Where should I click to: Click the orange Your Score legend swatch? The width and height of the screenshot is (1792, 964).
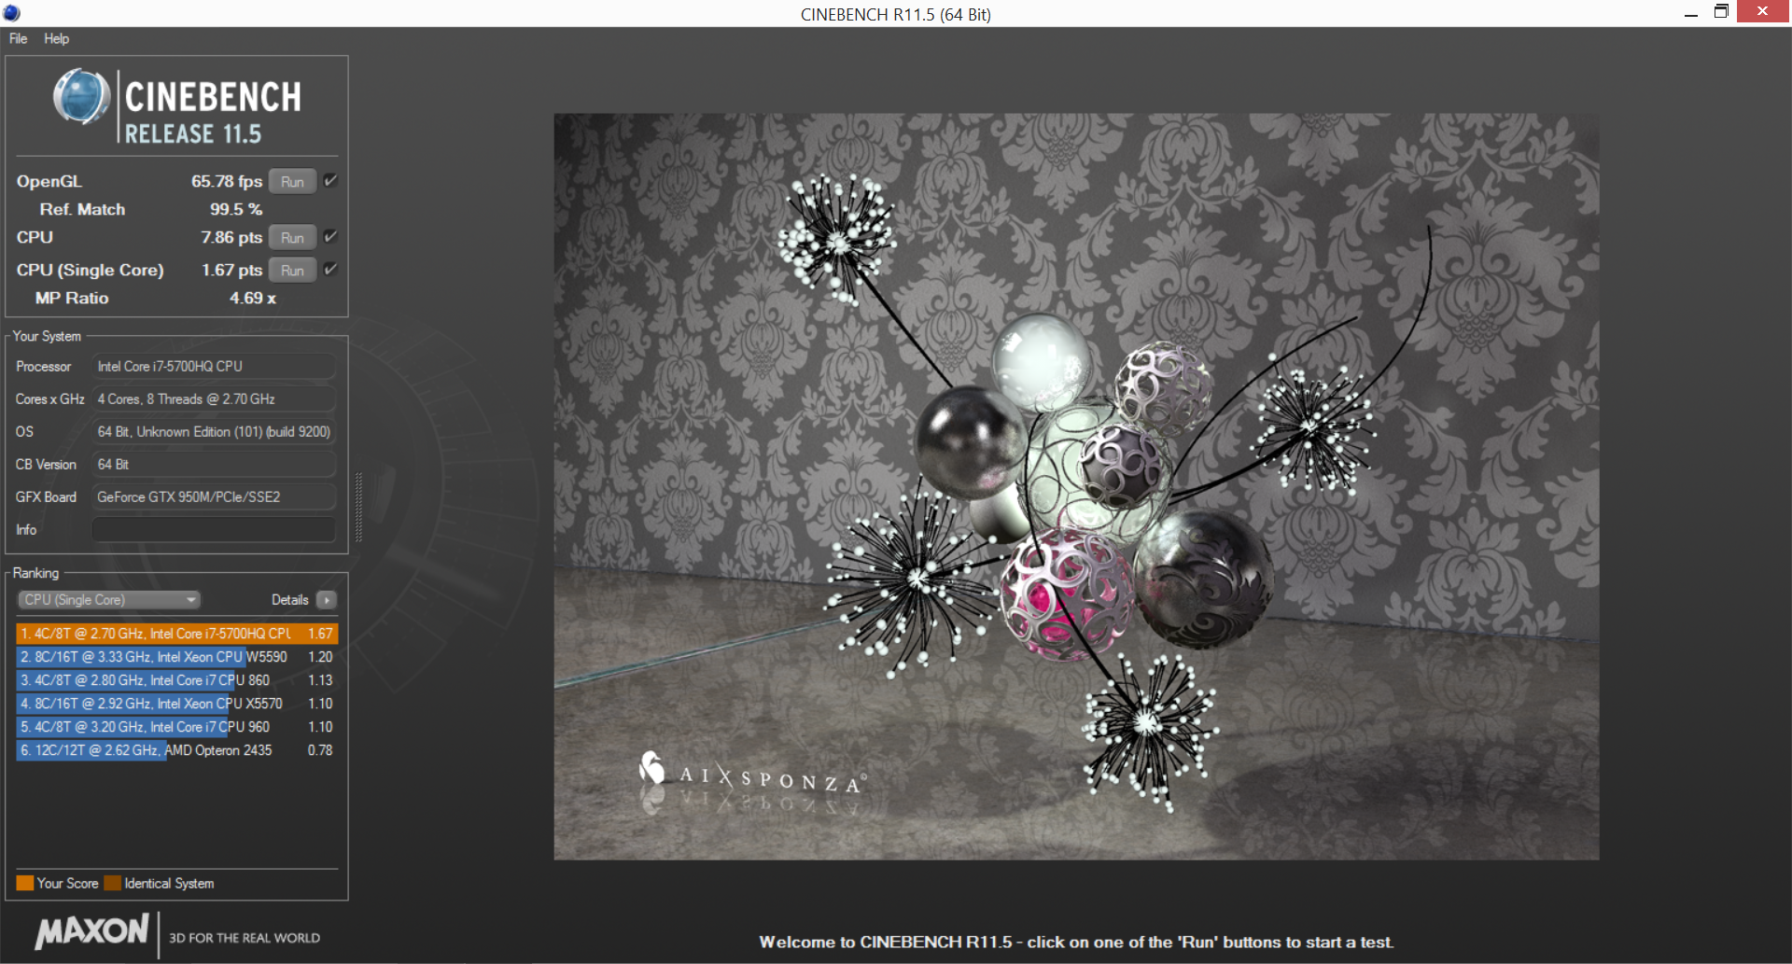click(x=24, y=883)
